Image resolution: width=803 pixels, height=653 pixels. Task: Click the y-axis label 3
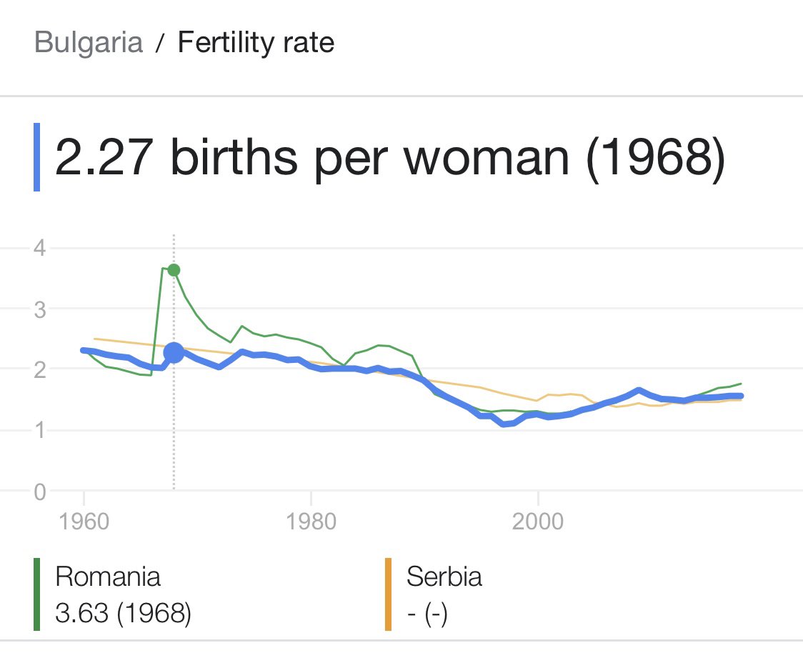(40, 310)
